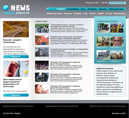Click Подробнее under the skyline photo
Viewport: 129px width, 118px height.
pyautogui.click(x=116, y=61)
